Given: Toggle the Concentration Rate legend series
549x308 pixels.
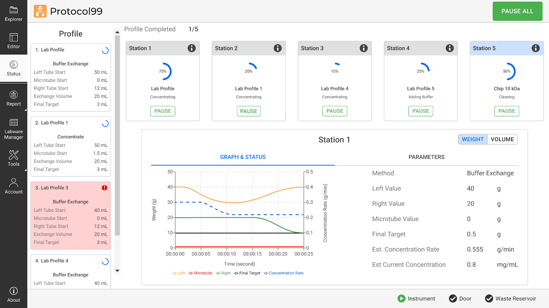Looking at the screenshot, I should 283,273.
